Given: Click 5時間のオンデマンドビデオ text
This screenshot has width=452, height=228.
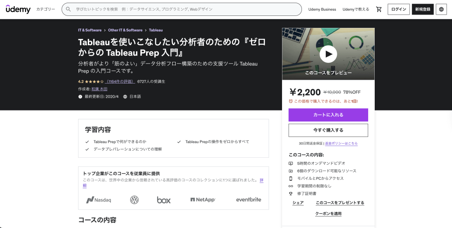Looking at the screenshot, I should [321, 163].
